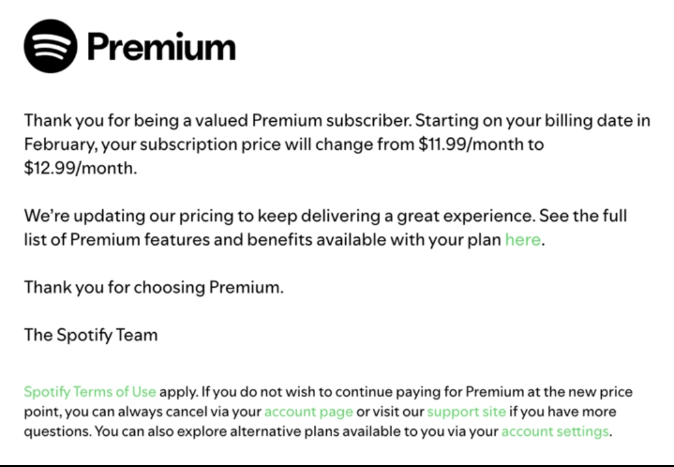This screenshot has height=467, width=674.
Task: Click the Spotify logo icon
Action: tap(51, 46)
